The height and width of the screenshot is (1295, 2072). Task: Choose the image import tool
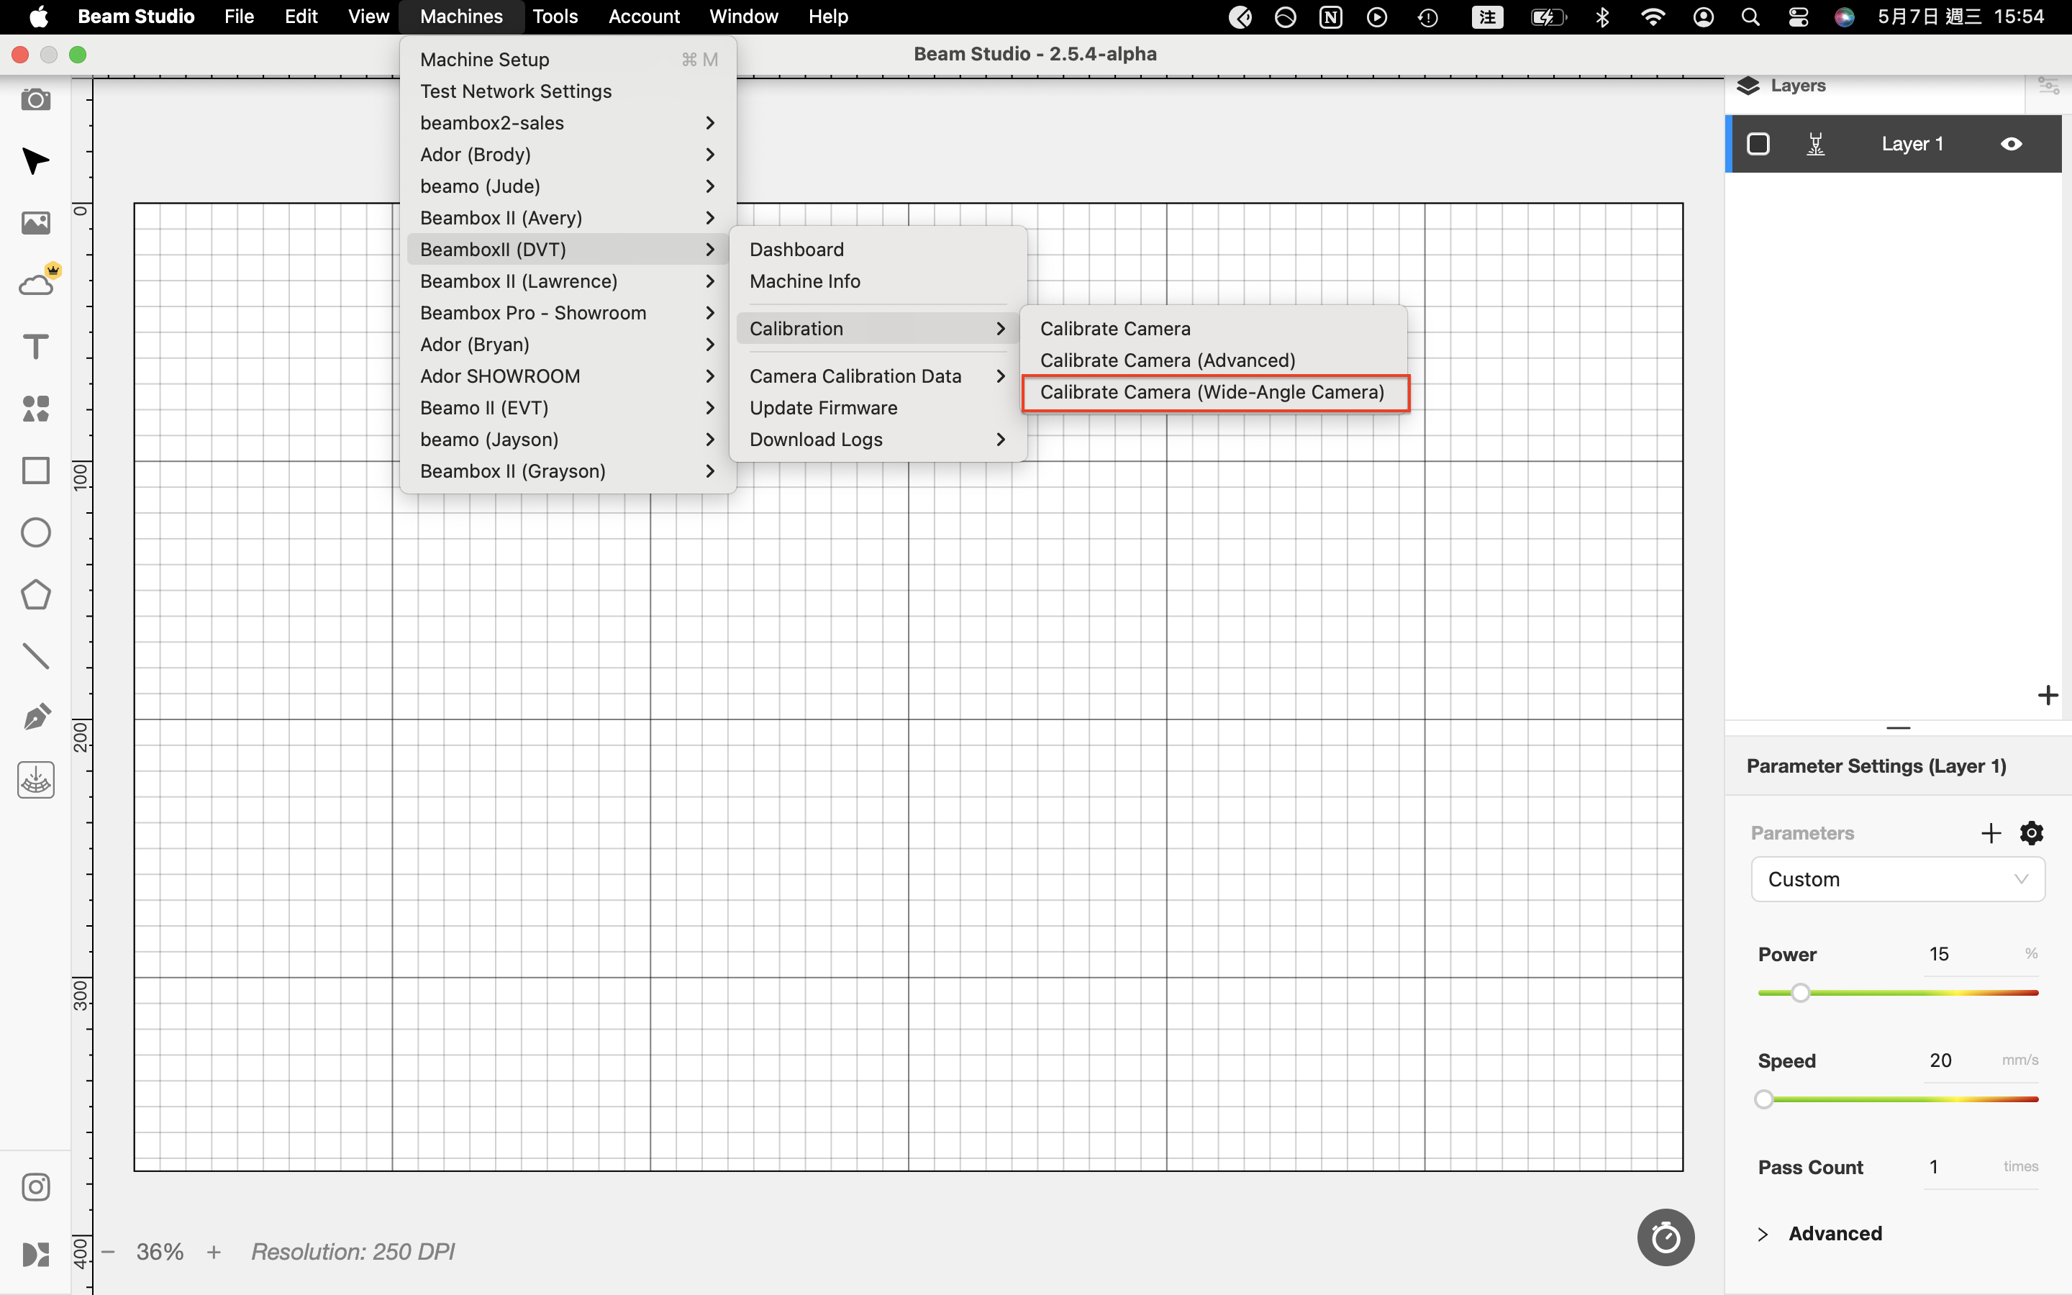(x=35, y=224)
